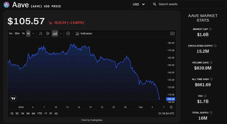Switch the interval to 30m
Viewport: 227px width, 124px height.
click(17, 33)
